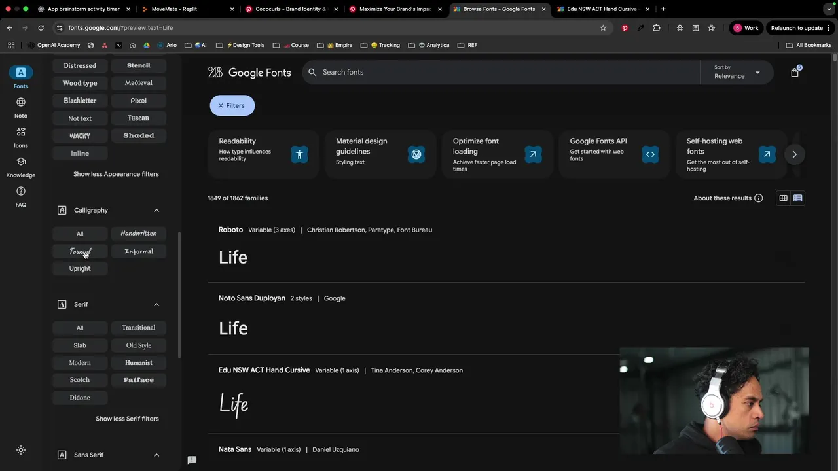The image size is (838, 471).
Task: Open the Material design guidelines icon
Action: click(x=416, y=154)
